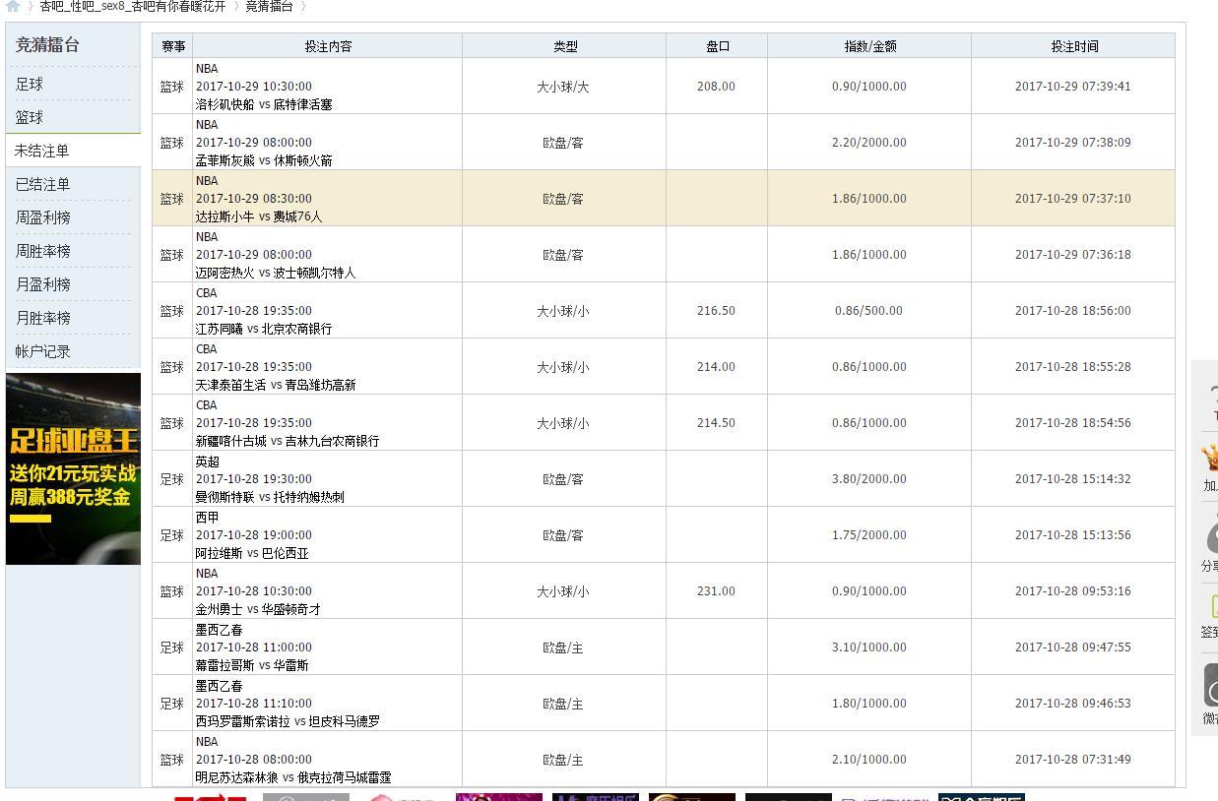Open 足球 in the left sidebar
The image size is (1218, 801).
click(30, 84)
